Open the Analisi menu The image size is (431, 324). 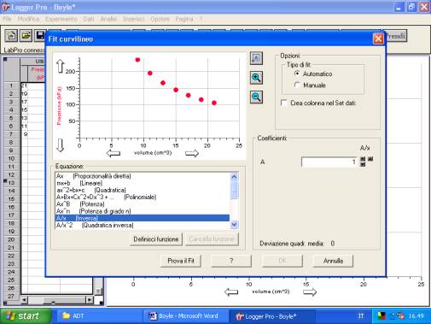click(x=108, y=19)
